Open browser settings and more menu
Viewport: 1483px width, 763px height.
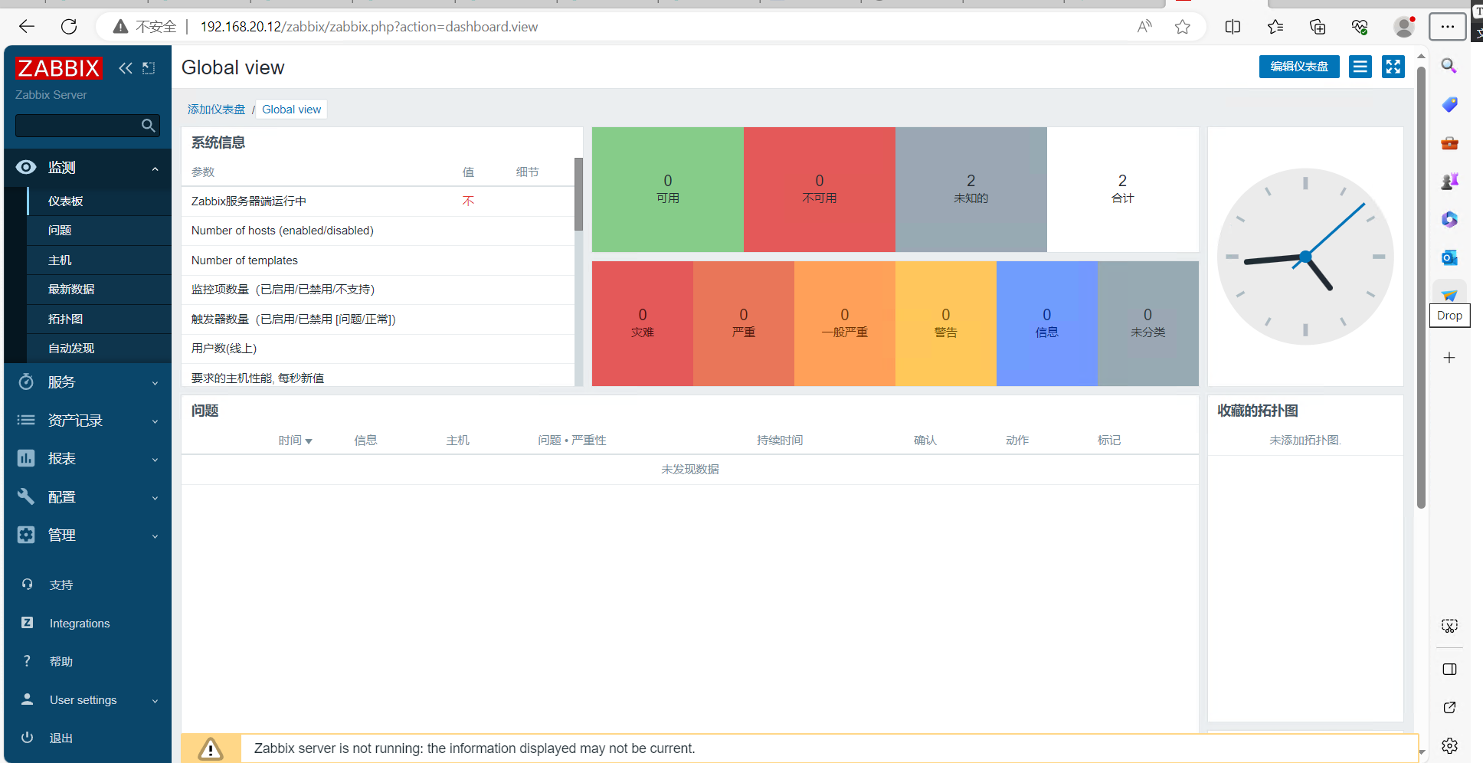1447,27
